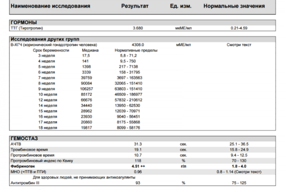The width and height of the screenshot is (285, 190).
Task: Click the "Медиана" sub-header
Action: [90, 50]
